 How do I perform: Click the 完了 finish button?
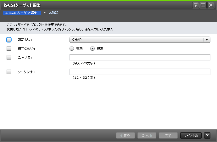coord(168,135)
